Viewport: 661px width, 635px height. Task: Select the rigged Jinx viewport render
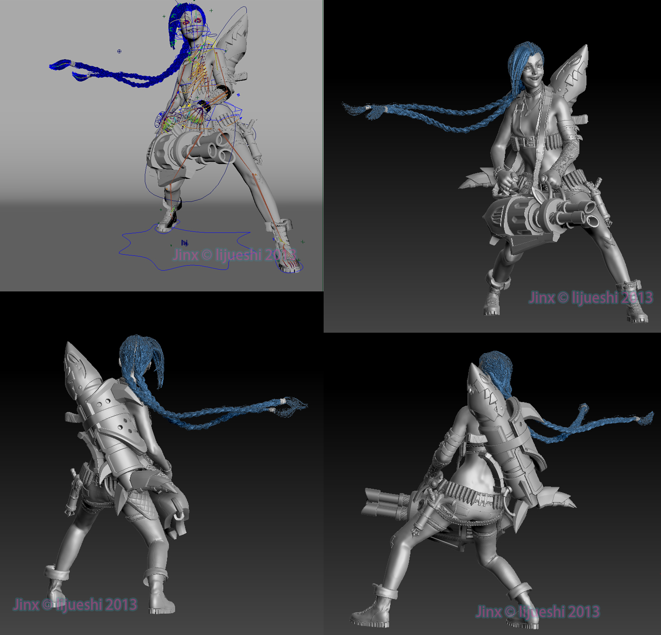tap(161, 145)
